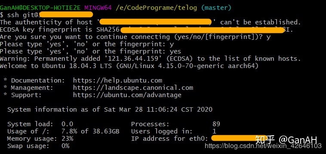Click the ssh git@ command line
This screenshot has height=154, width=326.
tap(46, 15)
